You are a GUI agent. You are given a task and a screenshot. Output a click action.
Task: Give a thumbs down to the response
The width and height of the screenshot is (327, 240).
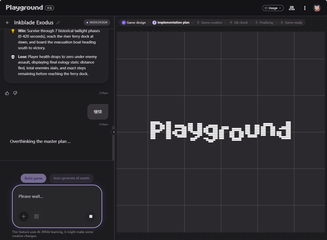15,93
